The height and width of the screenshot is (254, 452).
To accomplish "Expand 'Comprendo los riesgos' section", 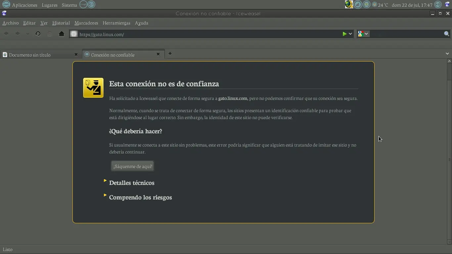I will (140, 197).
